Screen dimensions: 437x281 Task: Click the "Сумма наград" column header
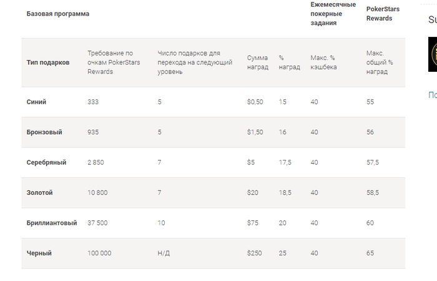point(258,62)
